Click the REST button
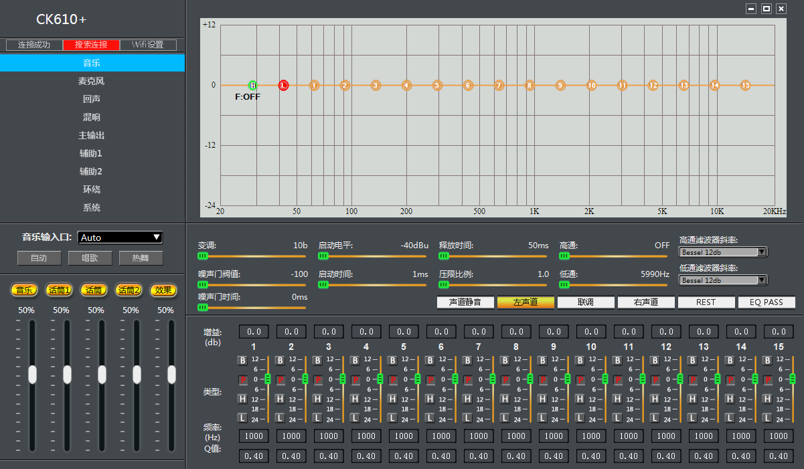The height and width of the screenshot is (469, 804). pyautogui.click(x=706, y=302)
